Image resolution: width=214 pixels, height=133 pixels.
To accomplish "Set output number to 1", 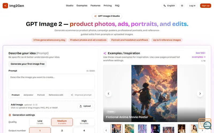I will (40, 130).
